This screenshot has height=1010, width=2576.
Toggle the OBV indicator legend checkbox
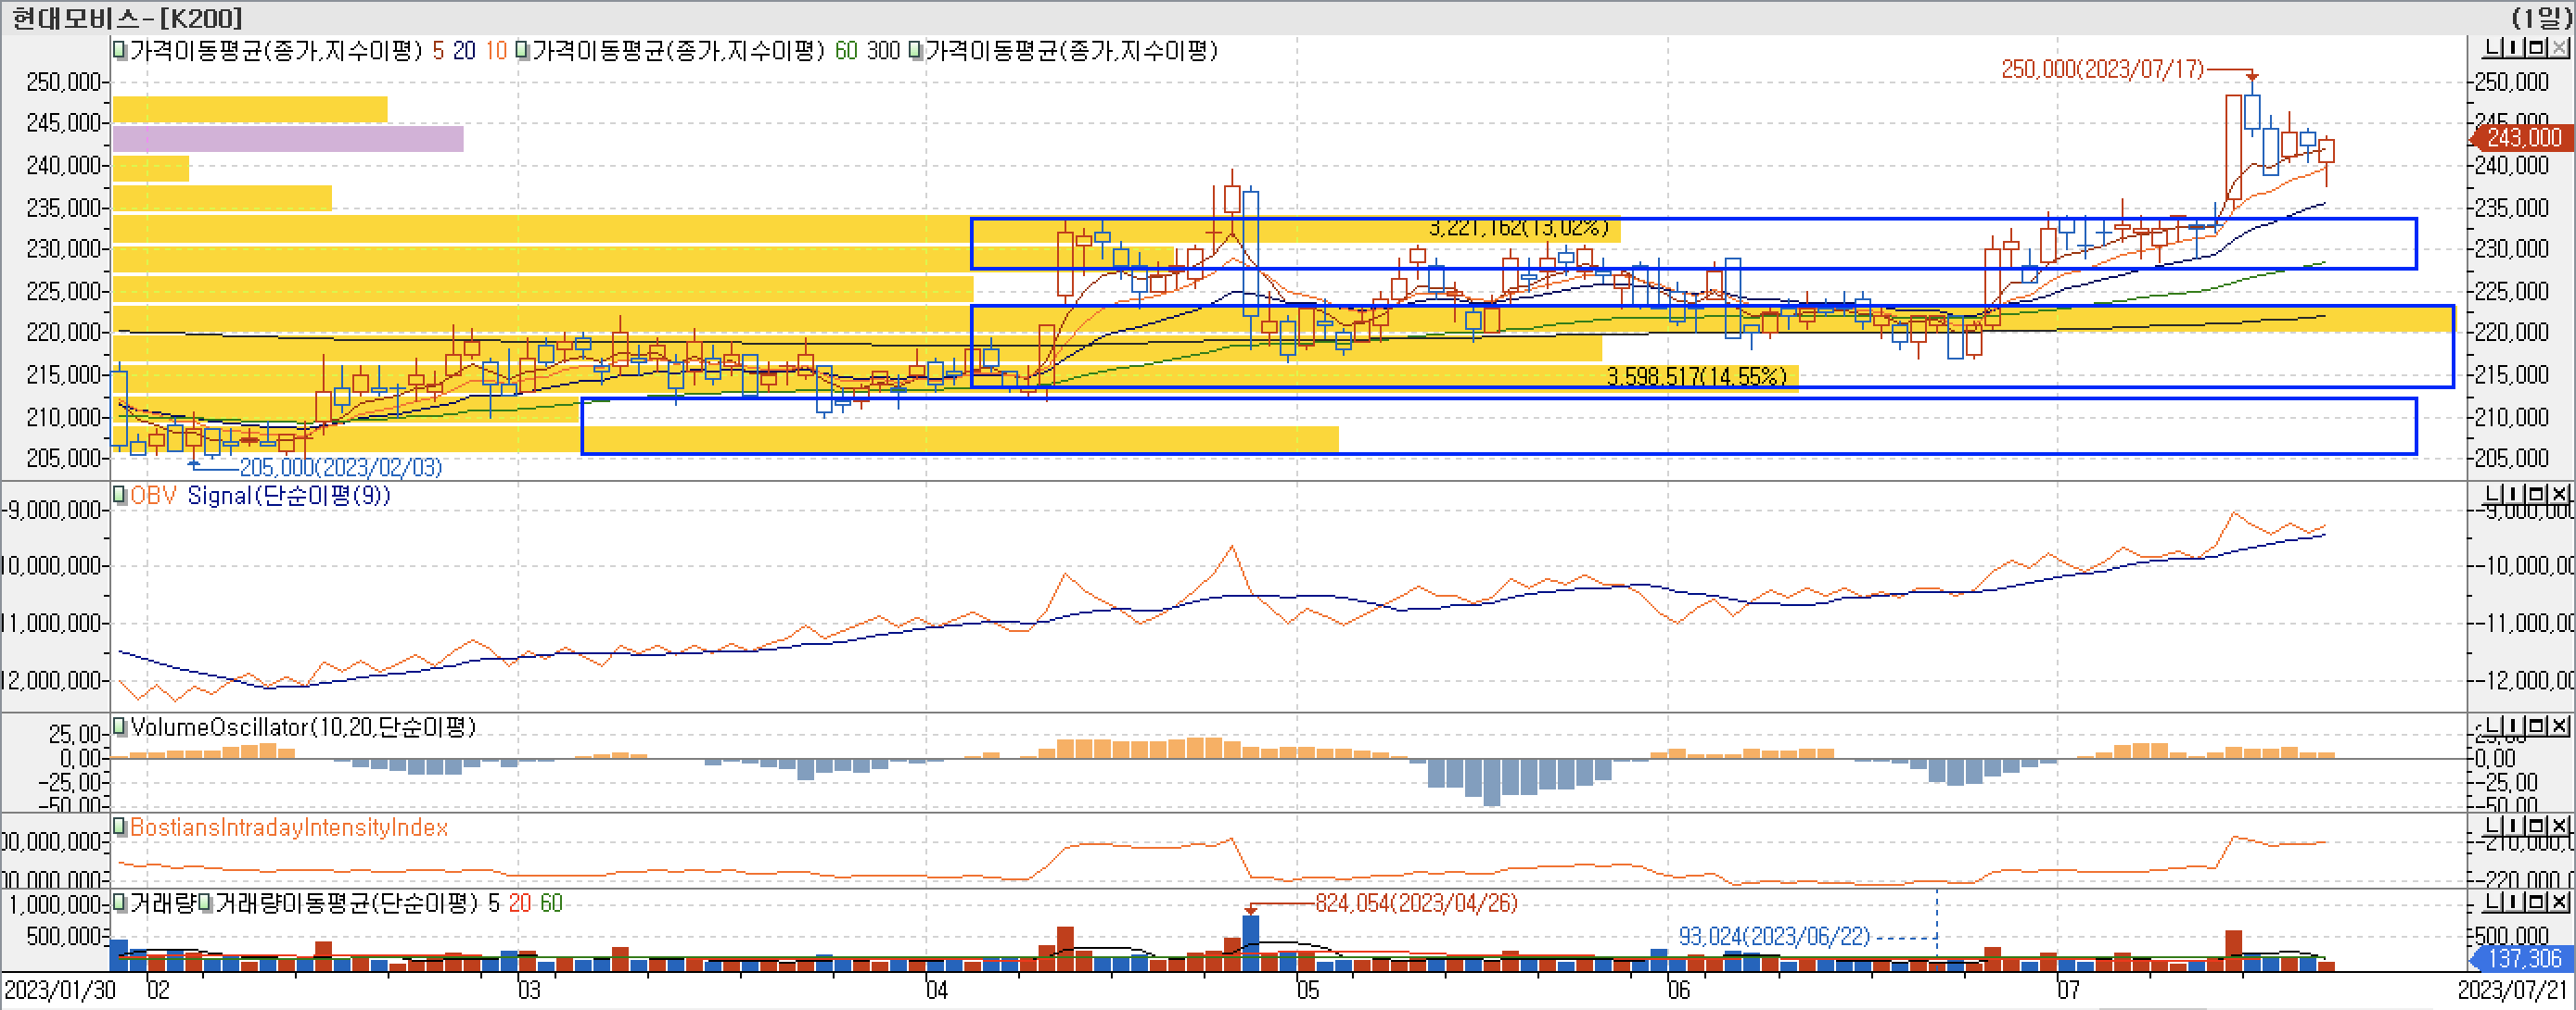(x=119, y=495)
